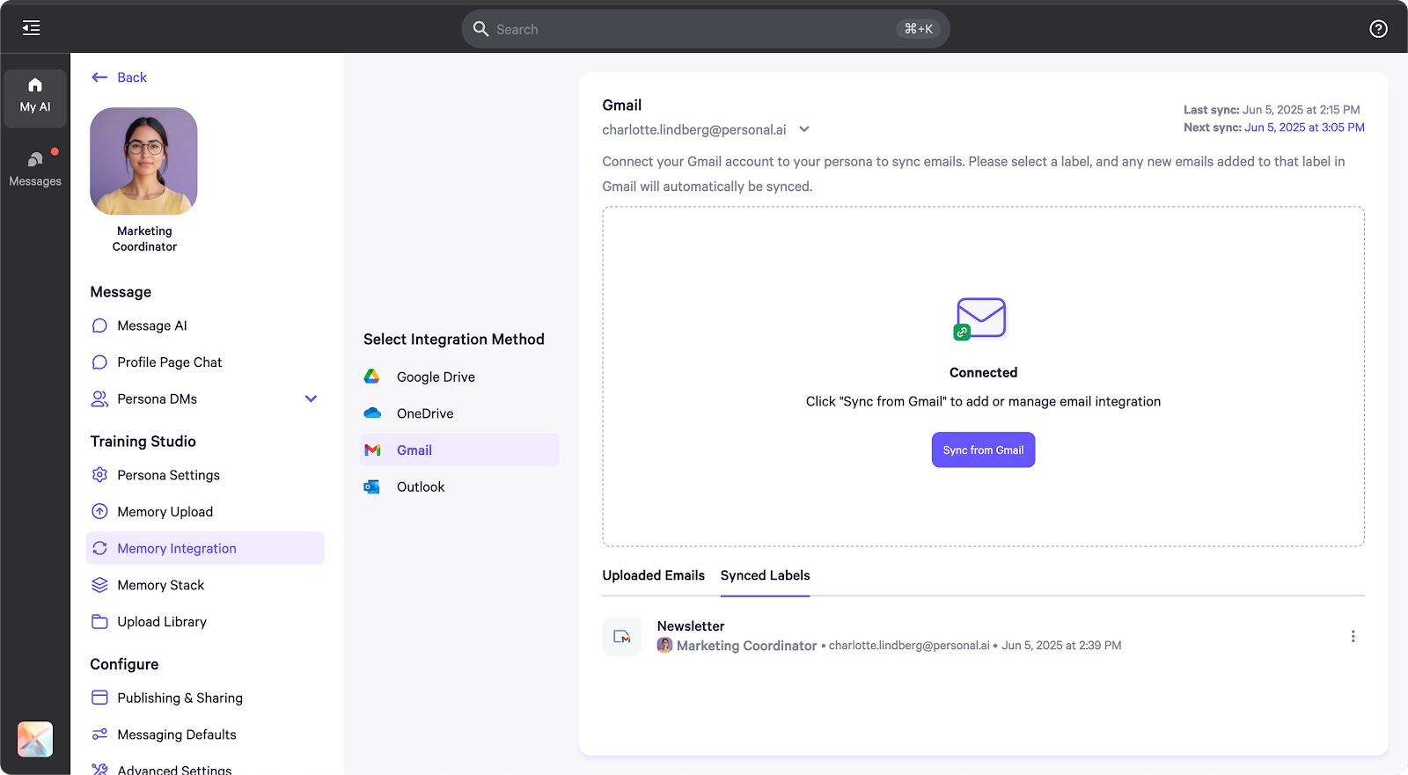Click the Persona DMs label

(158, 398)
